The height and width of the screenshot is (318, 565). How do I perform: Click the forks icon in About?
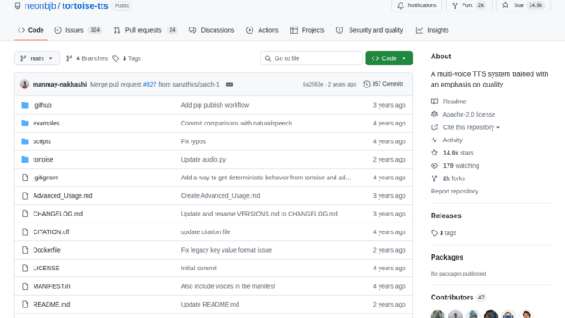click(x=434, y=178)
